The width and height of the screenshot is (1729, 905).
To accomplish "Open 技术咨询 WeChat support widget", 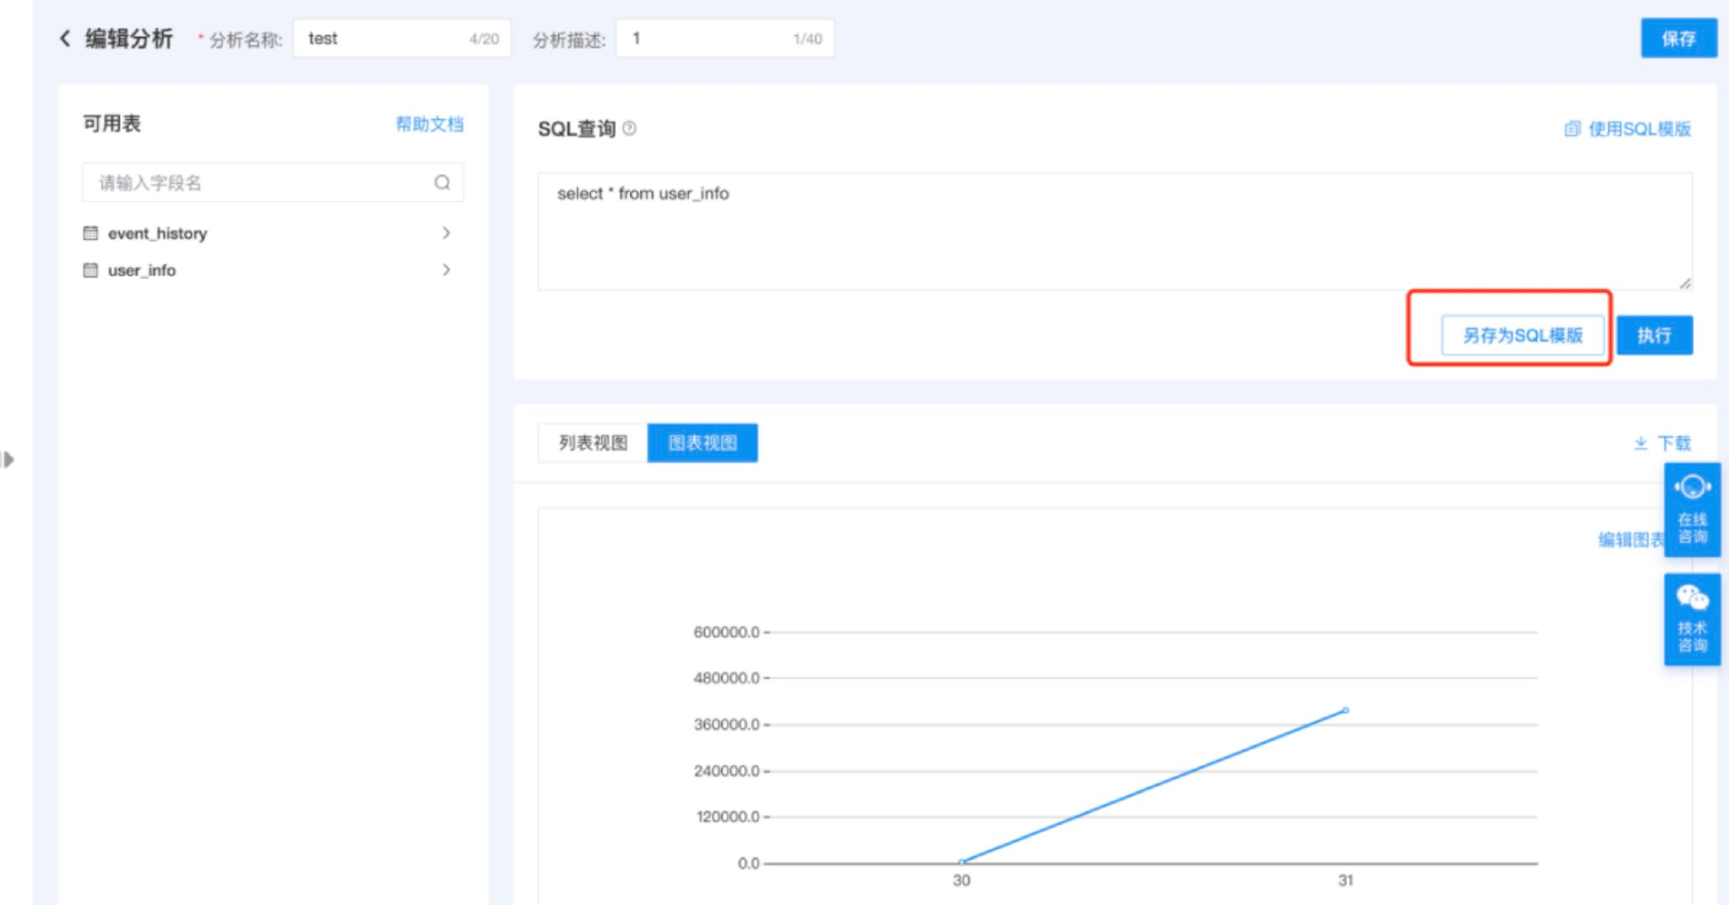I will [1692, 619].
